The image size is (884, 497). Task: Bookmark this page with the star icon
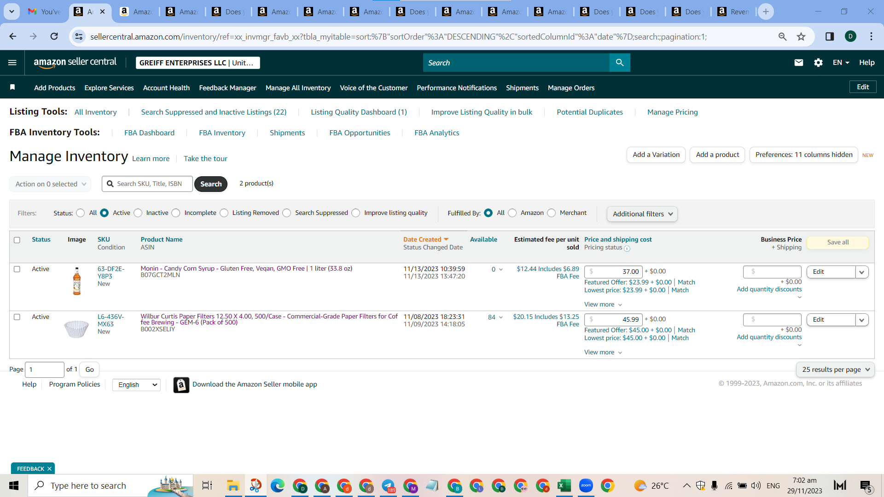(801, 36)
